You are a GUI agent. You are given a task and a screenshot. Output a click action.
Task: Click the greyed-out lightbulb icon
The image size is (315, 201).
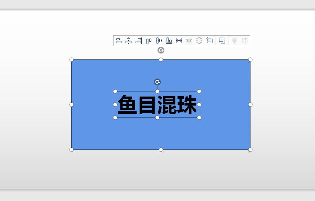[x=234, y=41]
